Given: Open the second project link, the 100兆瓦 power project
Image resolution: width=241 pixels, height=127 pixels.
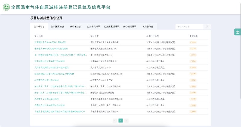Looking at the screenshot, I should (51, 49).
